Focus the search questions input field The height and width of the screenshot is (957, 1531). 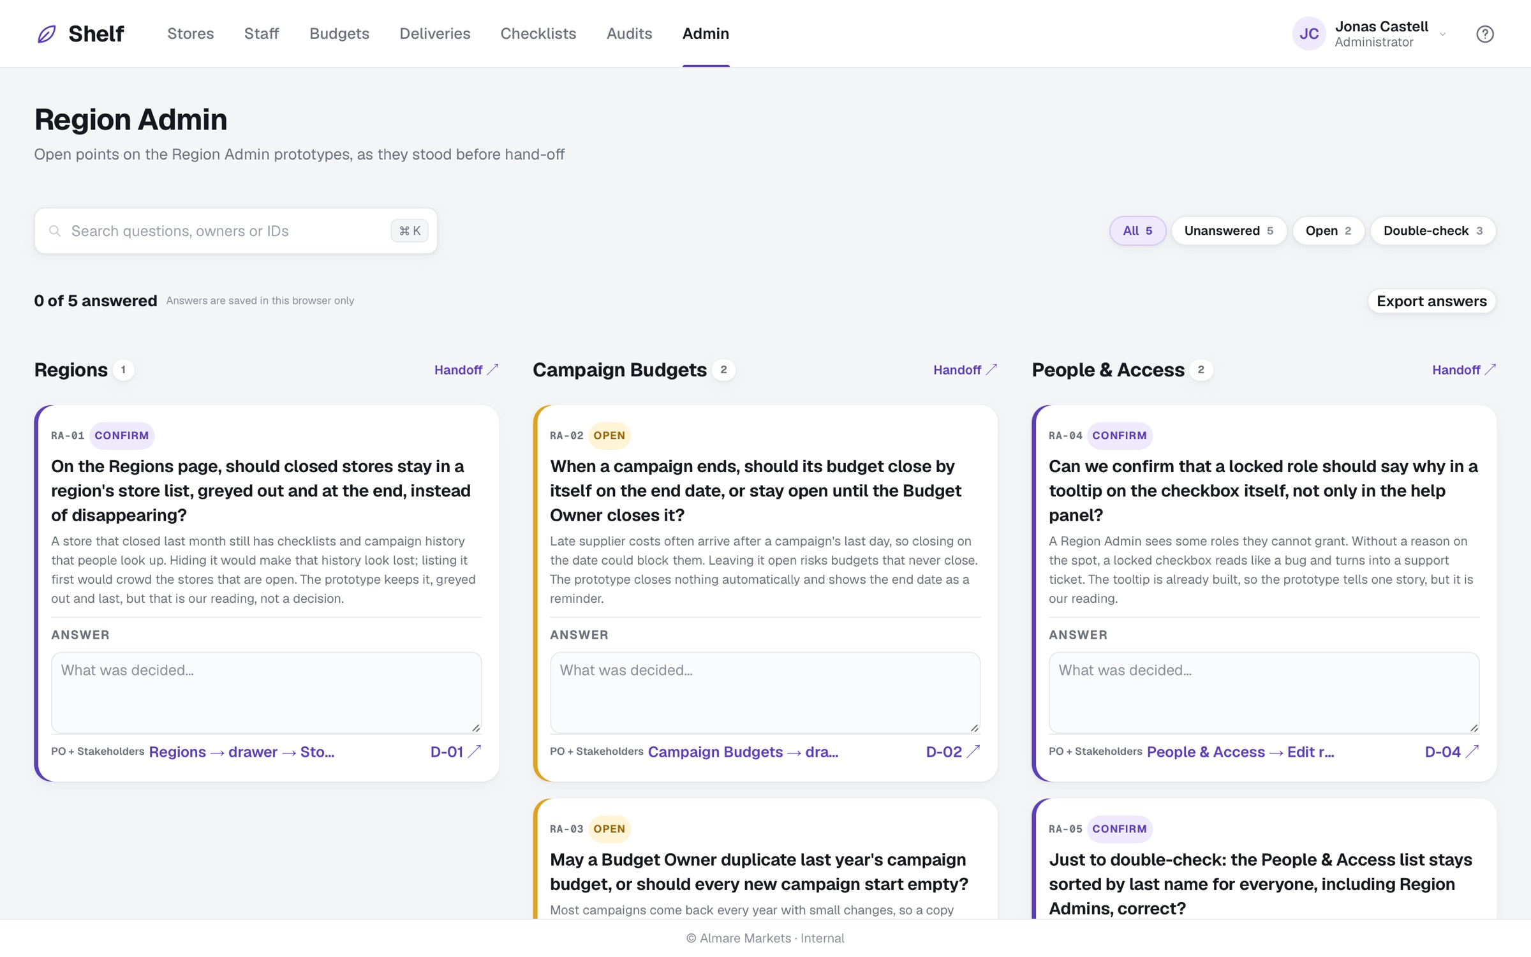(236, 231)
